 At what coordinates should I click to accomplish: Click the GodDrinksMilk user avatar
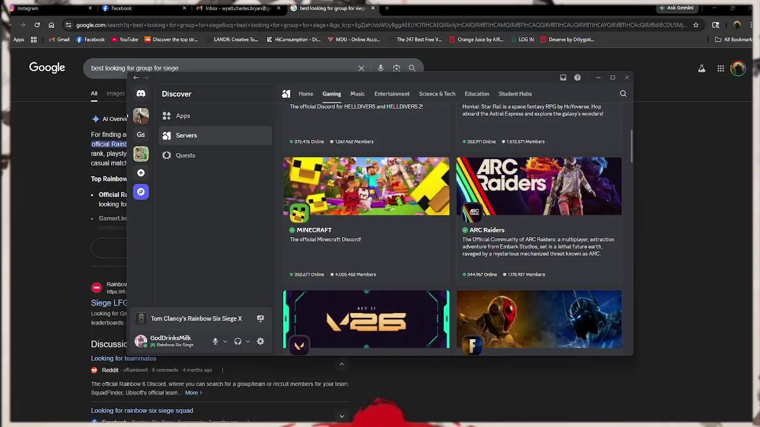click(x=141, y=341)
